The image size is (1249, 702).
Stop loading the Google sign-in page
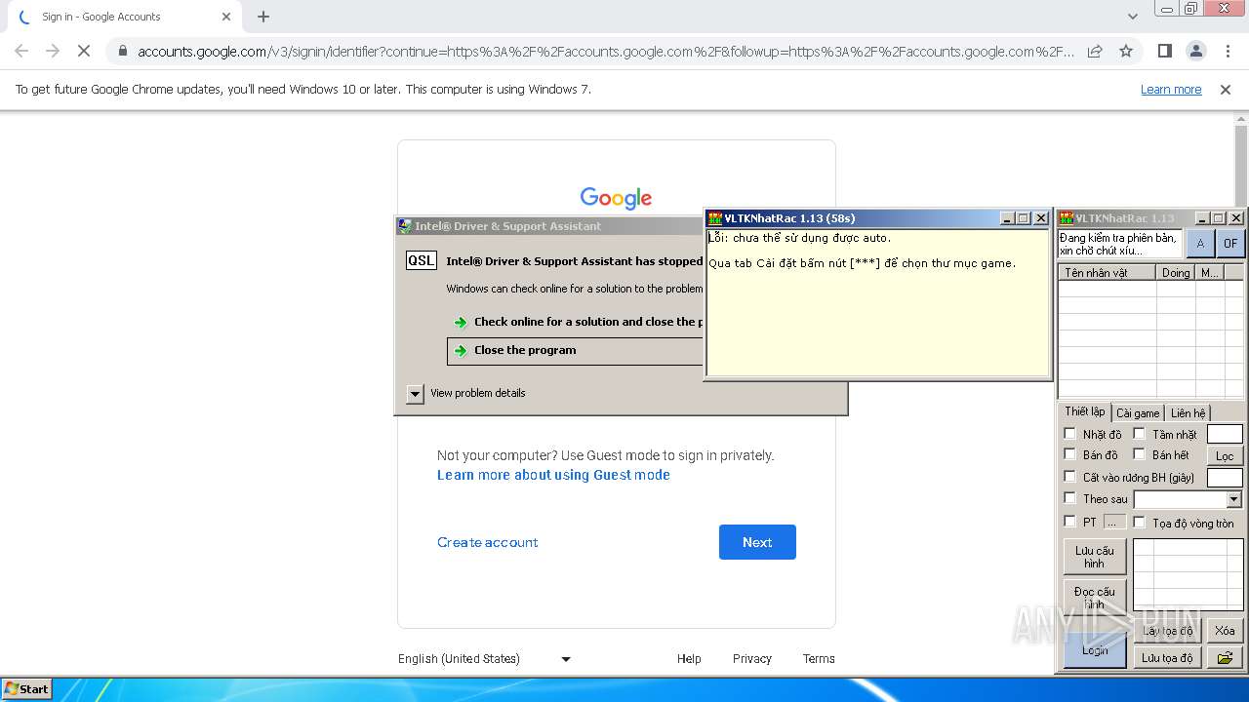point(84,51)
